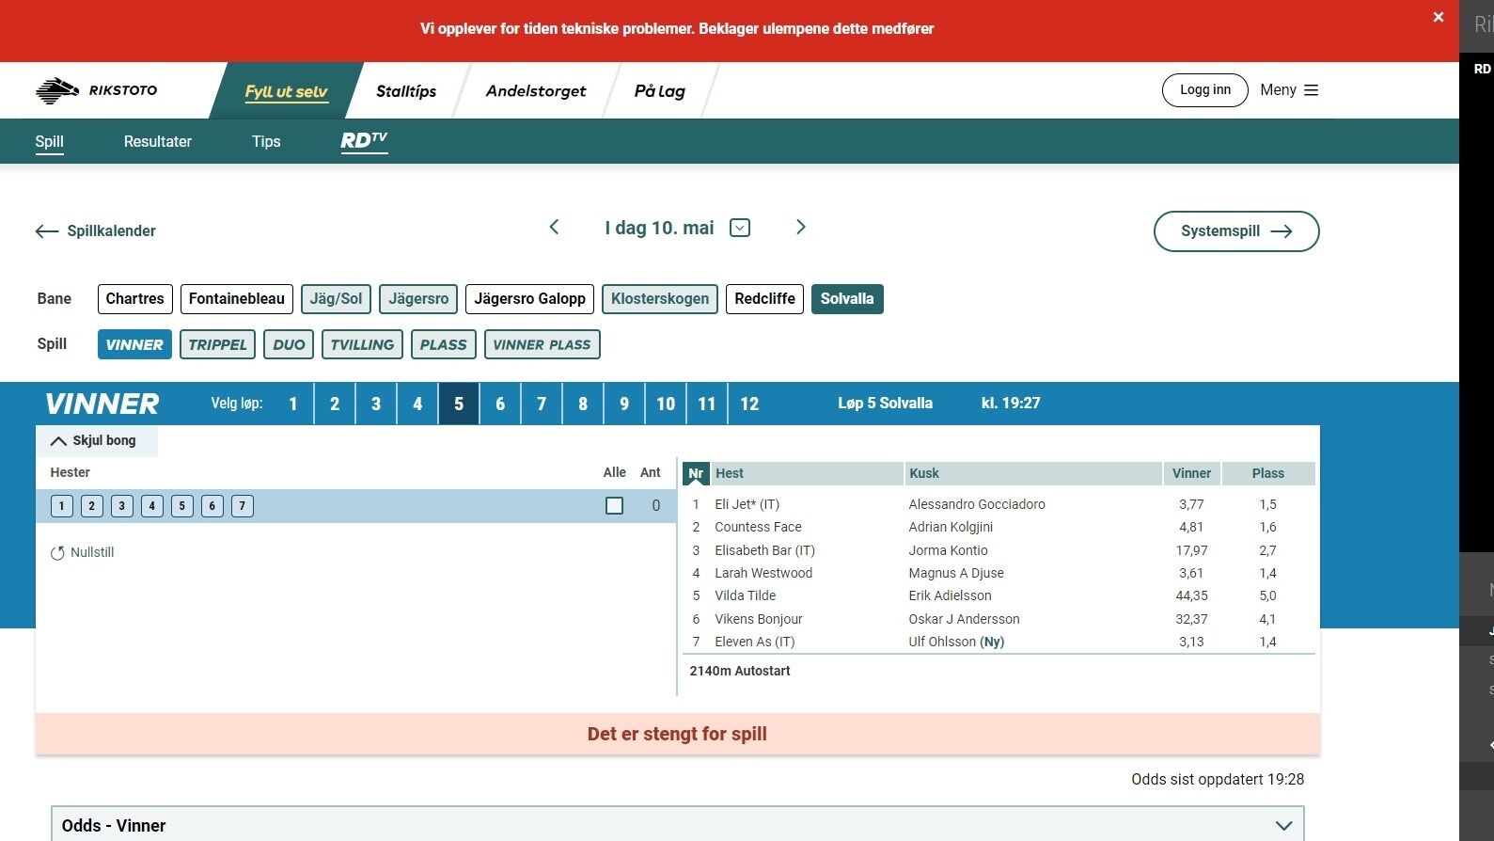
Task: Switch to race 7
Action: coord(542,404)
